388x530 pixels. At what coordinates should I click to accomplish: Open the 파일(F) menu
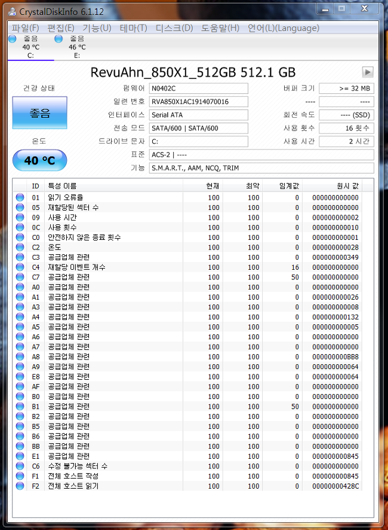[x=25, y=28]
